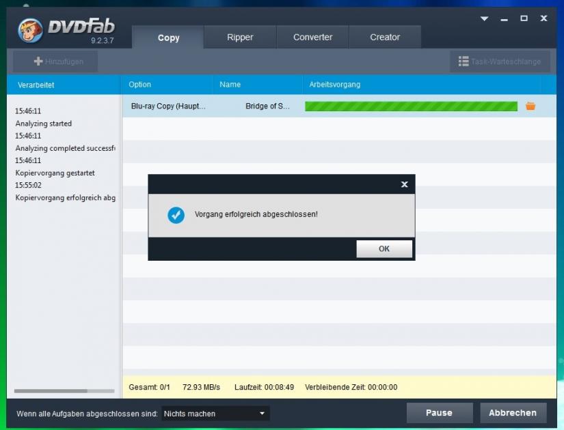Click the Abbrechen button
Screen dimensions: 564x430
point(513,413)
